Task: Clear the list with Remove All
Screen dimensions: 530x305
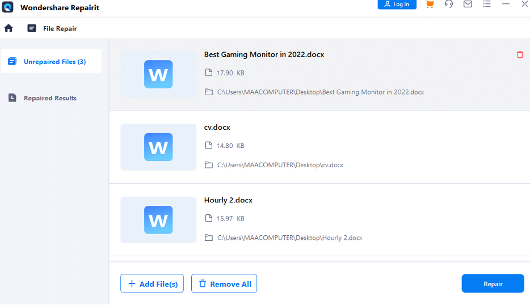Action: tap(224, 283)
